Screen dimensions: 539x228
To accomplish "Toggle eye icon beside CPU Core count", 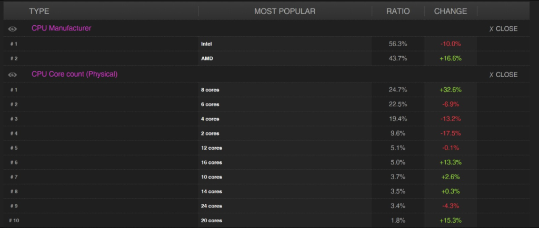I will pos(13,75).
